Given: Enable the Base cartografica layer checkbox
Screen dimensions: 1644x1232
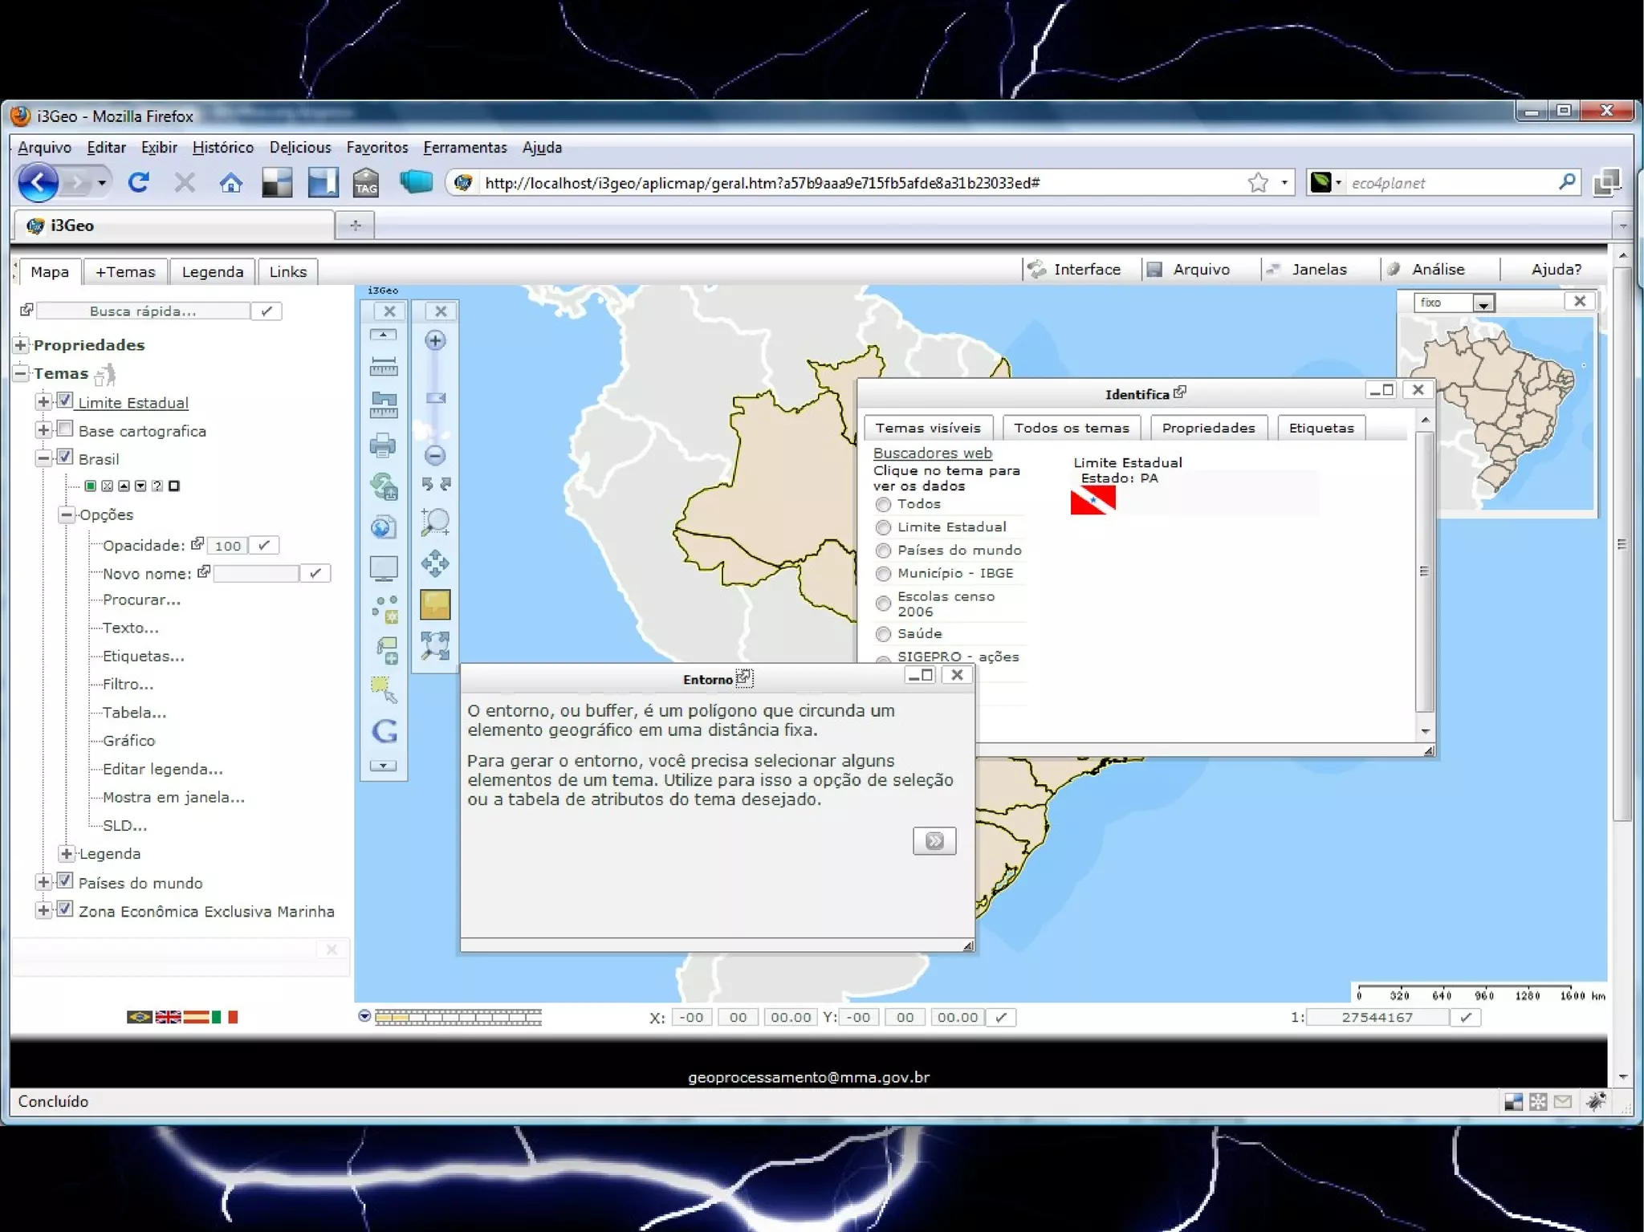Looking at the screenshot, I should click(66, 429).
